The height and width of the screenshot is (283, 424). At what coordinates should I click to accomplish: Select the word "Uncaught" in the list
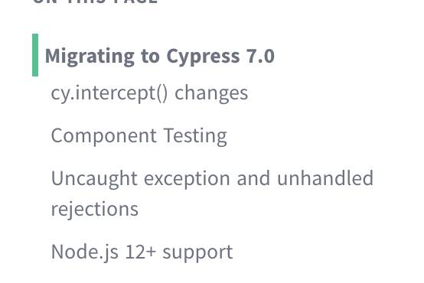point(94,179)
